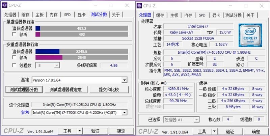Click the Intel Core i7 inside logo
This screenshot has height=136, width=270.
250,35
